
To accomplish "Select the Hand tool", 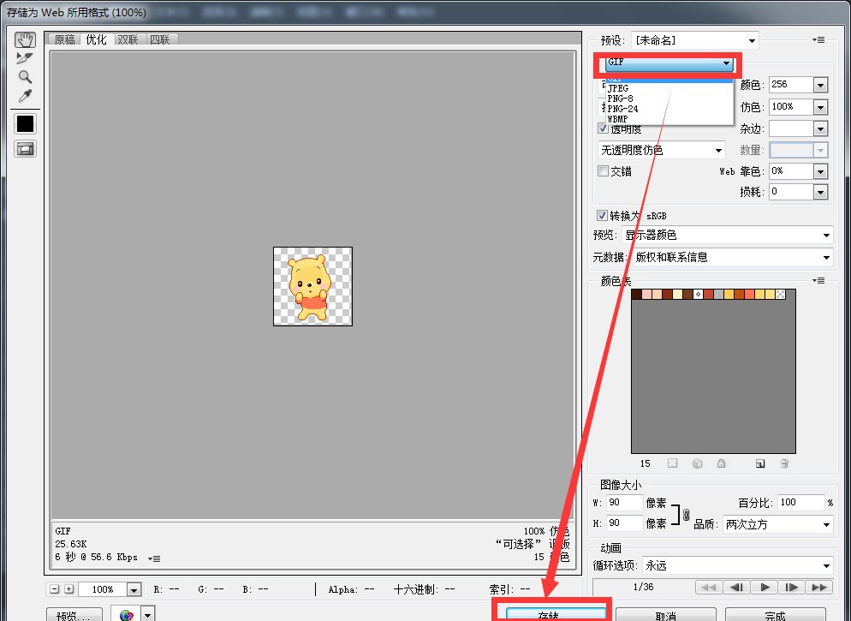I will pos(25,39).
